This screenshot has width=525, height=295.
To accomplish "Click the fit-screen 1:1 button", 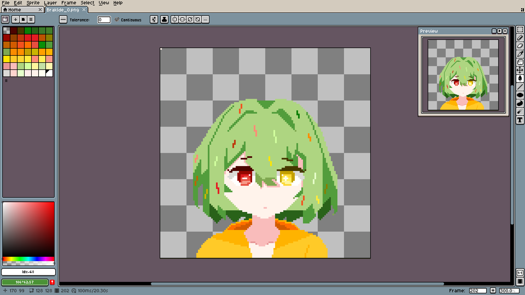I will click(520, 273).
